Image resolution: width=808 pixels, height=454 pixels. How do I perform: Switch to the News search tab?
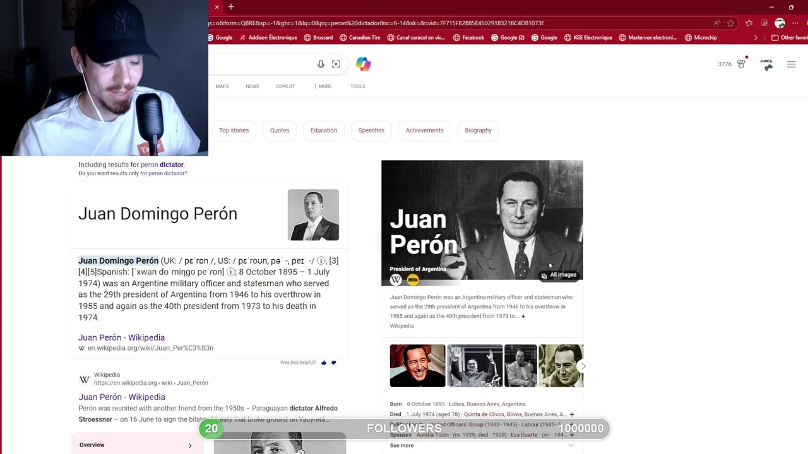252,86
